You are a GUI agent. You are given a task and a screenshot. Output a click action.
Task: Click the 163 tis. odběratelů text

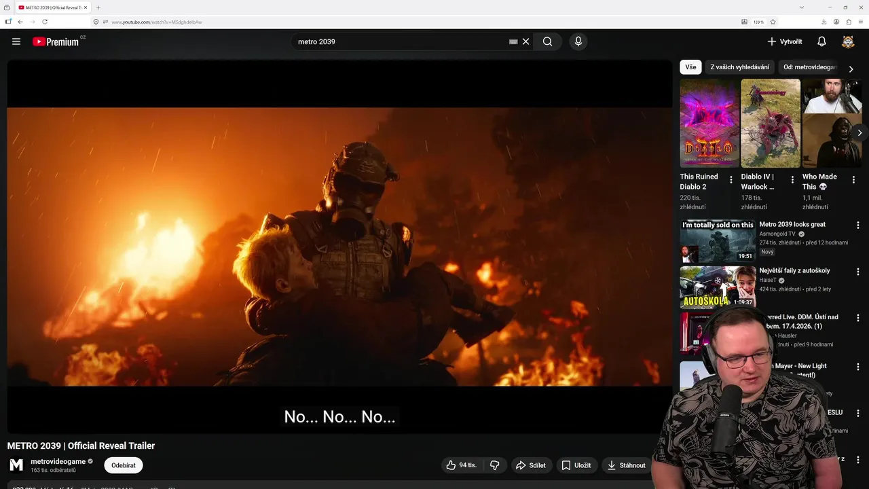(53, 470)
